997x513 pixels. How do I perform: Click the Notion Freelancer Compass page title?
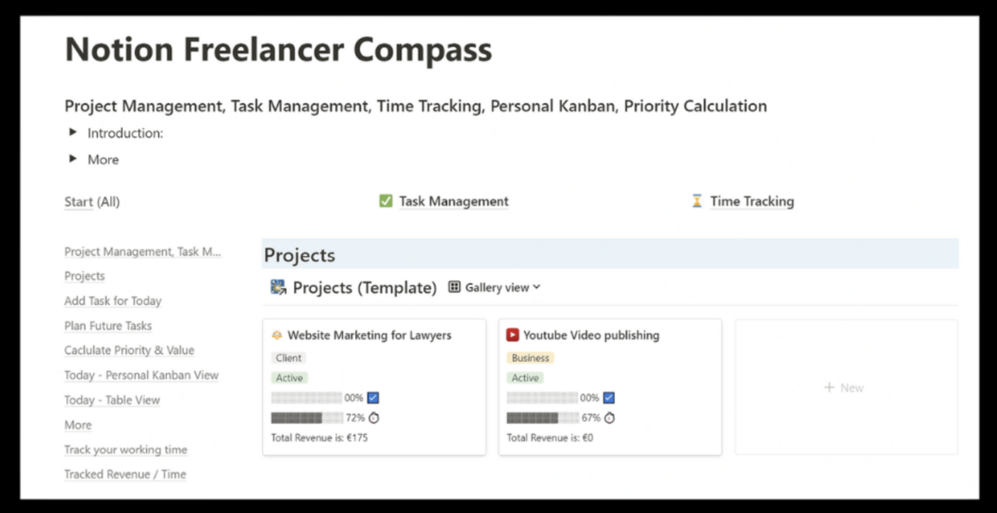278,50
